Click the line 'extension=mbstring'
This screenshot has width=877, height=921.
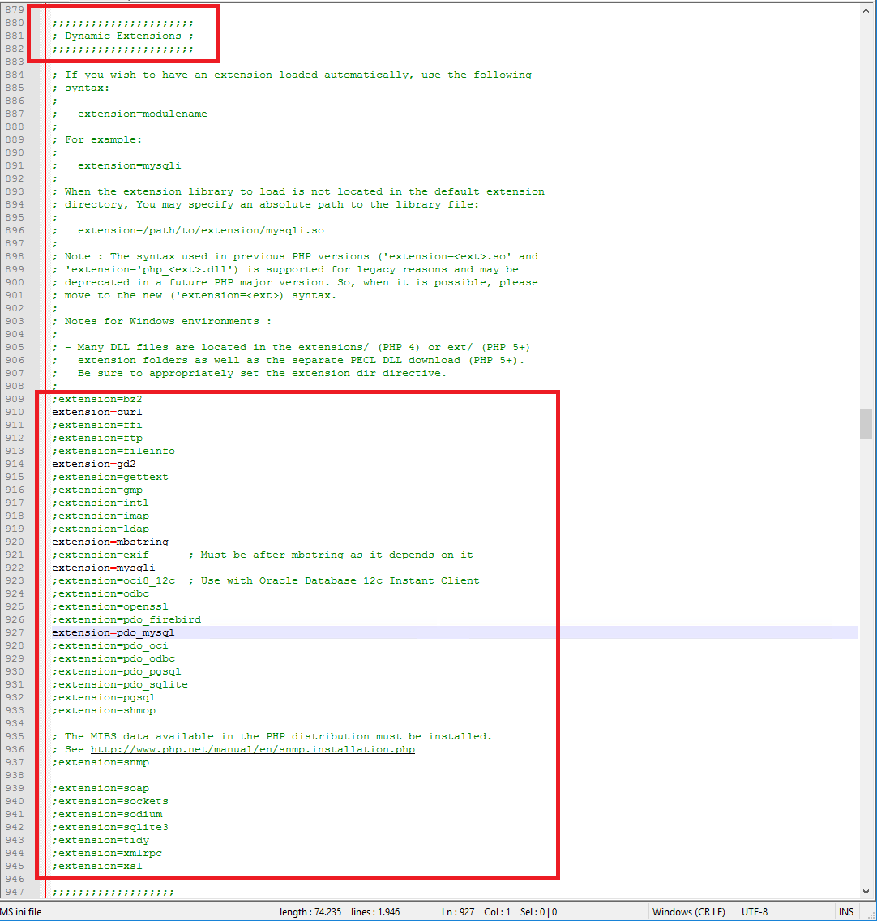click(110, 542)
